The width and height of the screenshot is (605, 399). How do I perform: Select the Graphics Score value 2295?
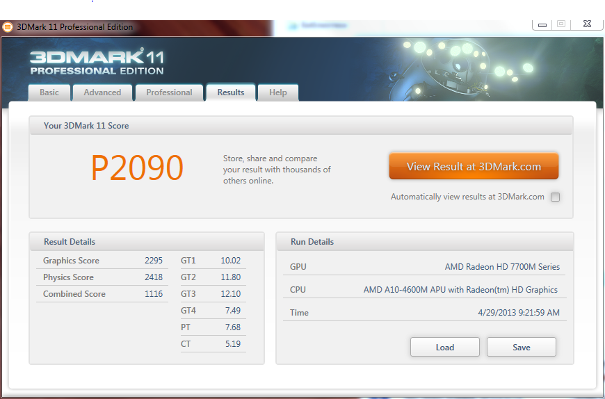[x=154, y=261]
